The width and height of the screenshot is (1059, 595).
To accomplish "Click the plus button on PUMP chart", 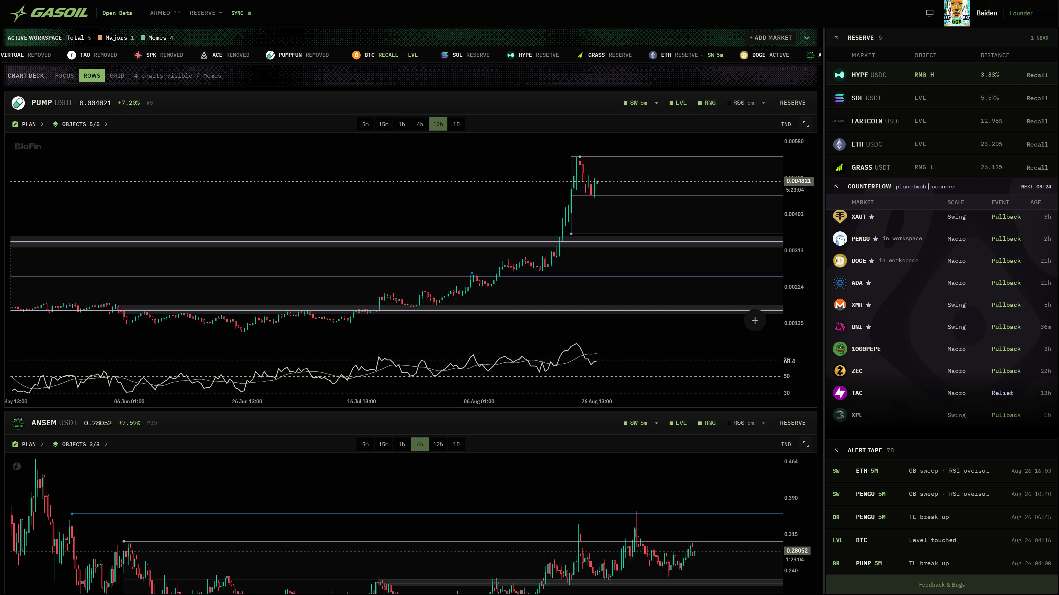I will [x=755, y=321].
